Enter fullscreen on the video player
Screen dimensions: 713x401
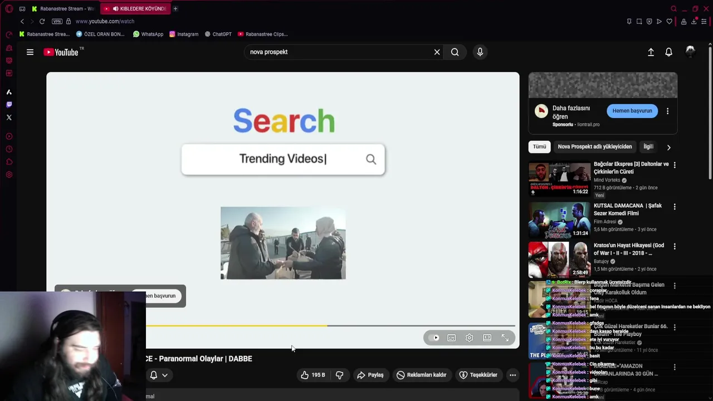[x=505, y=338]
